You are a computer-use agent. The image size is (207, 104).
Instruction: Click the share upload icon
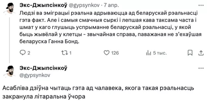[x=201, y=53]
